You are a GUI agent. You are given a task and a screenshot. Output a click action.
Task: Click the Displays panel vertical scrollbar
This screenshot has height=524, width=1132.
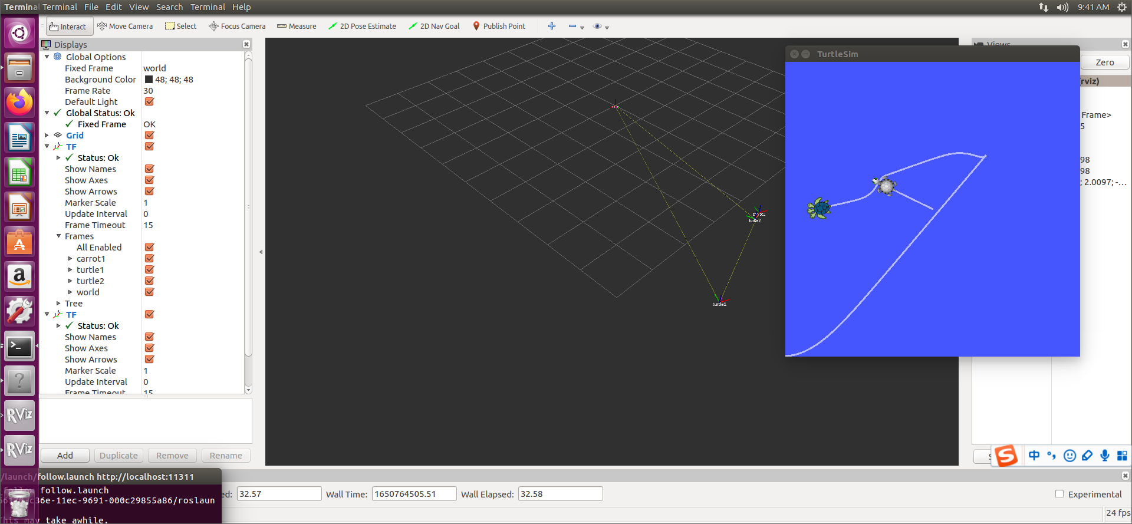[248, 206]
